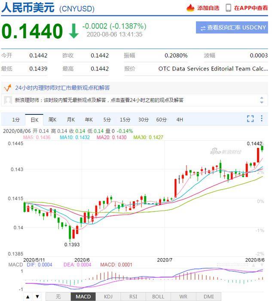275x301 pixels.
Task: Switch to the 周K chart tab
Action: click(52, 120)
